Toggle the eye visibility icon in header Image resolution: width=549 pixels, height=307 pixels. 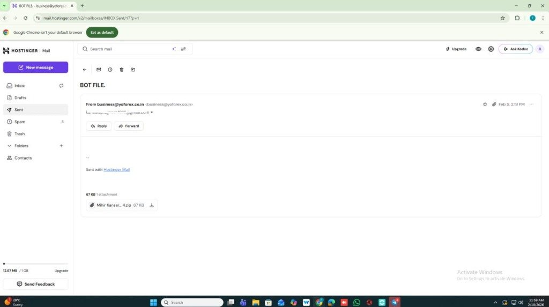(478, 49)
